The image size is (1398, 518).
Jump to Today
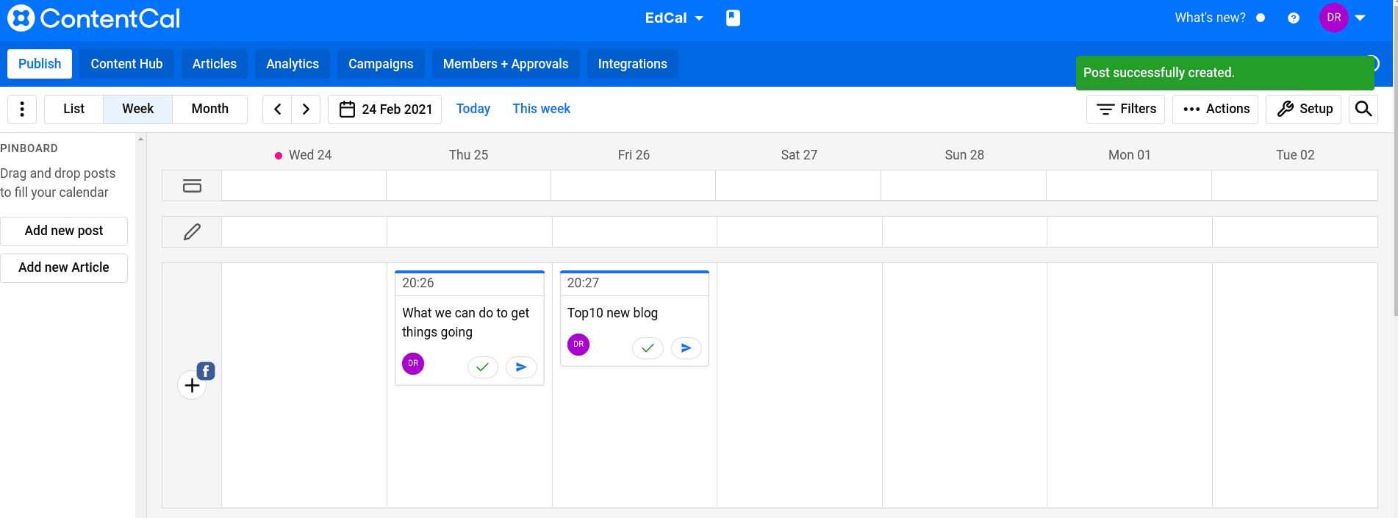[473, 109]
